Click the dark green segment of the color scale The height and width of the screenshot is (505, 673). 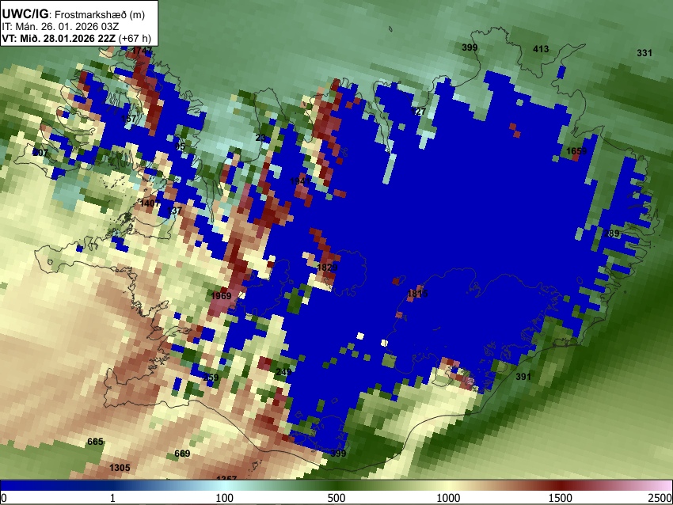[x=336, y=485]
